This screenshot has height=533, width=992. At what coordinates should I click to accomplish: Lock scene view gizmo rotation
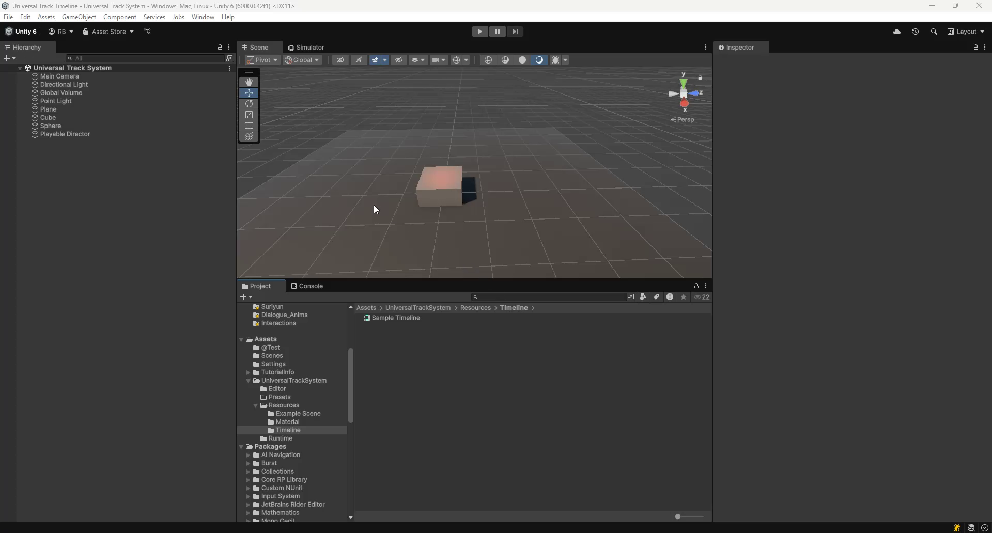coord(700,78)
